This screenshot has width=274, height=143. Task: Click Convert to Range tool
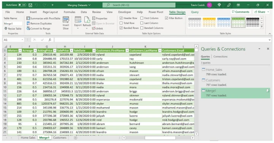click(38, 29)
